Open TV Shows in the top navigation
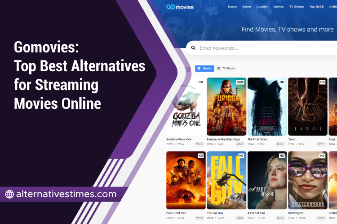Screen dimensions: 337x224 coord(297,7)
